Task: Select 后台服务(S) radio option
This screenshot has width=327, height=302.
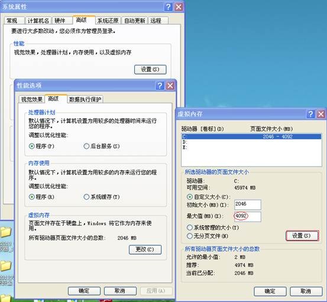Action: [x=102, y=146]
